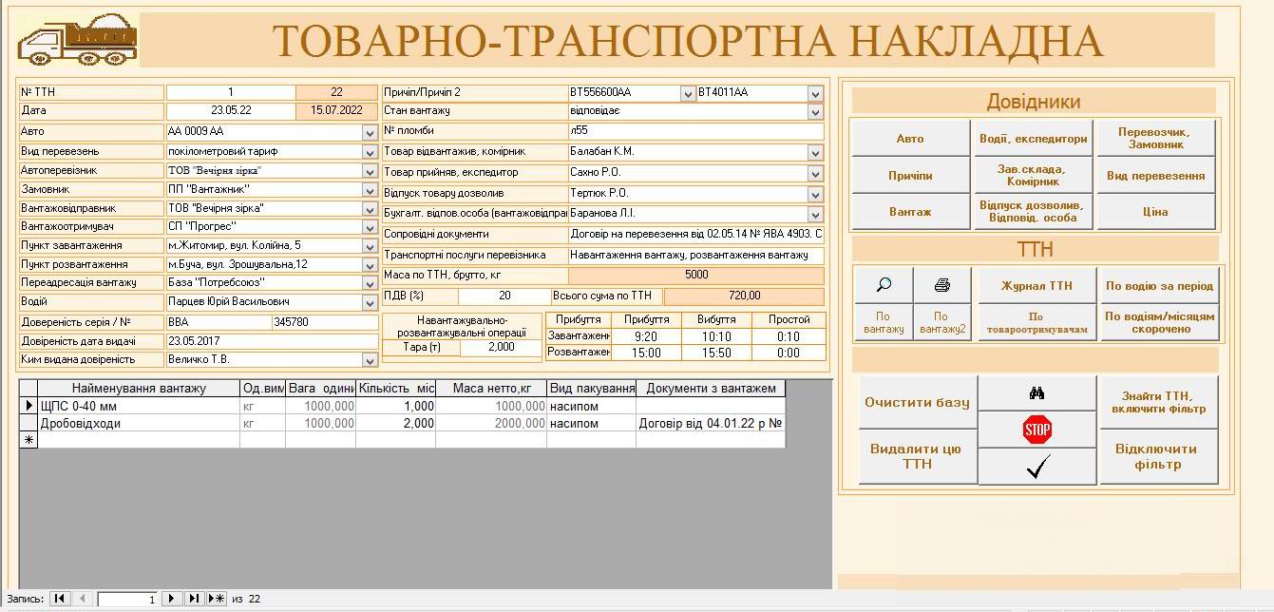The image size is (1274, 612).
Task: Click Всього сума value 720,00
Action: click(744, 296)
